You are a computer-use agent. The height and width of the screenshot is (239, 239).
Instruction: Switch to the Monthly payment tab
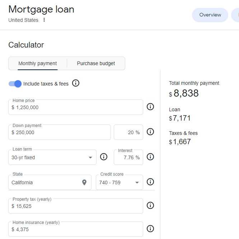coord(38,63)
